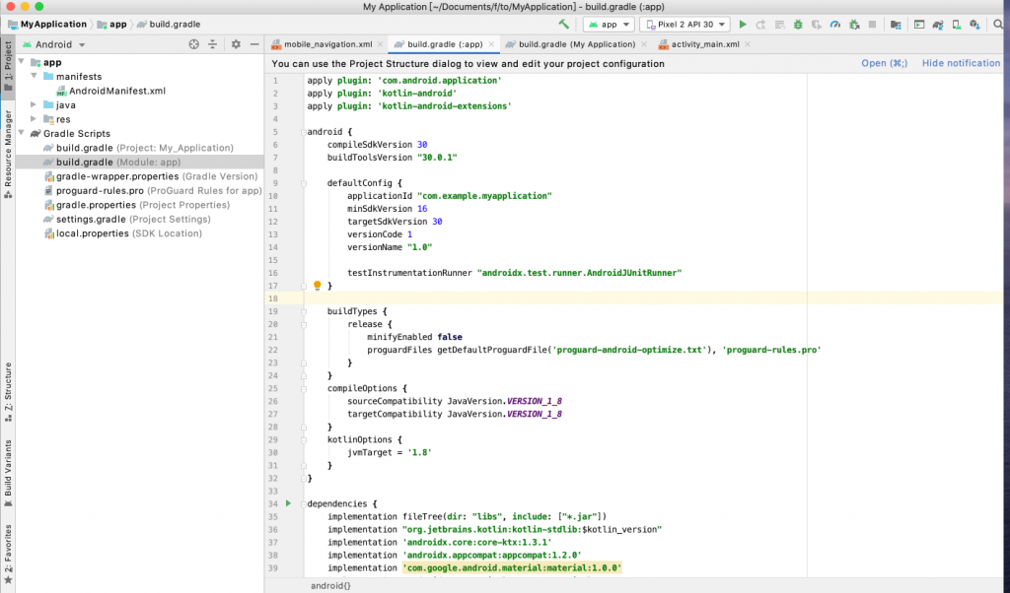The image size is (1010, 593).
Task: Open the Android project view dropdown
Action: 59,44
